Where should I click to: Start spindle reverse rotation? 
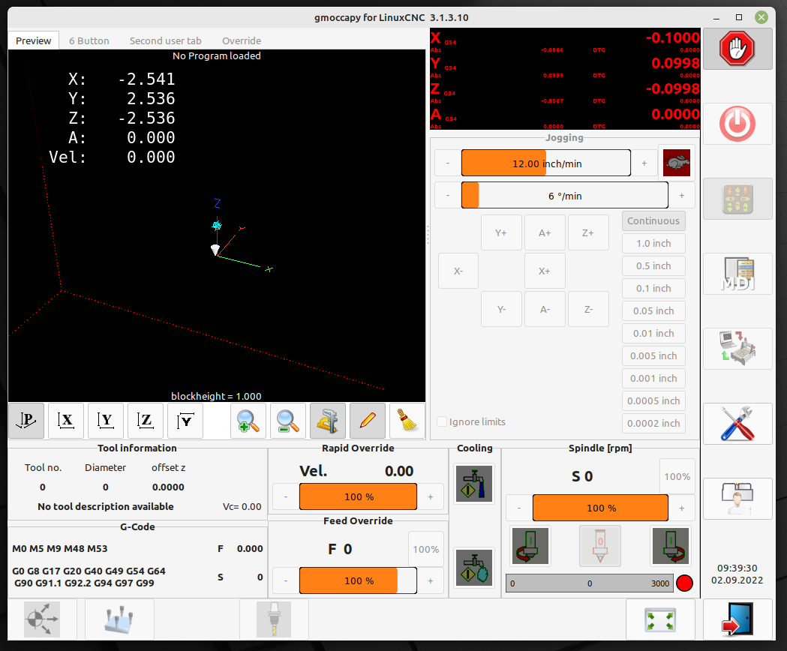point(530,545)
